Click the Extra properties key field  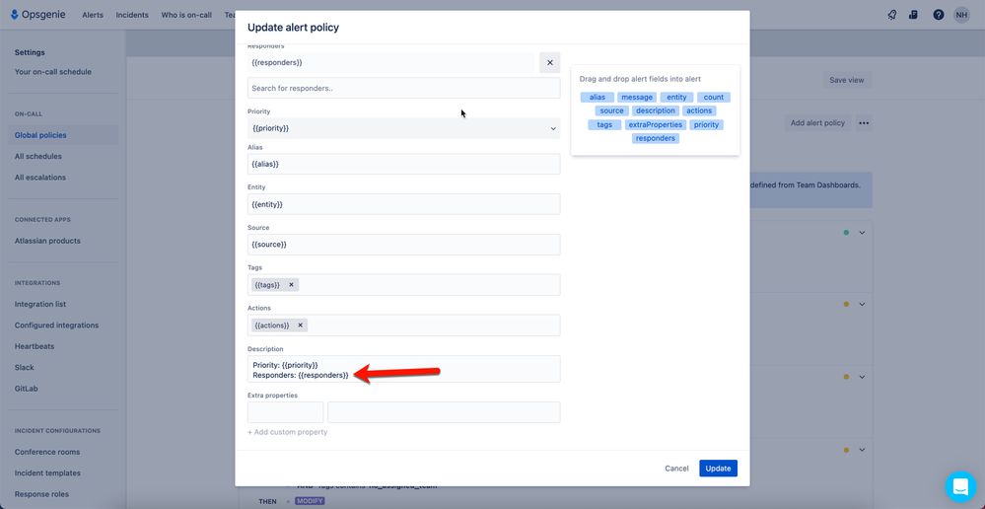tap(285, 412)
